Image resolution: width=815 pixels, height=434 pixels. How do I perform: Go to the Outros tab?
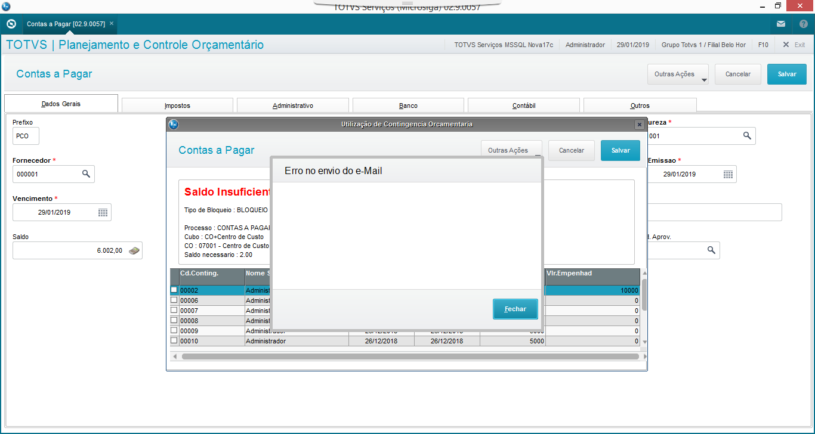point(640,106)
